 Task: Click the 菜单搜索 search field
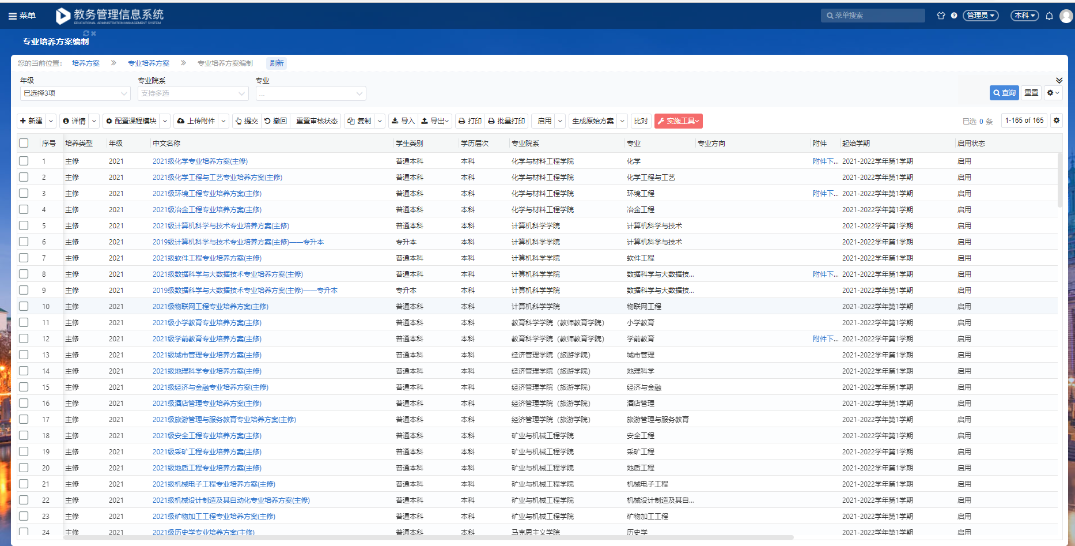(873, 16)
